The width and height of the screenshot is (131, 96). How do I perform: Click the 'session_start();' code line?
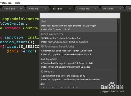pos(17,42)
